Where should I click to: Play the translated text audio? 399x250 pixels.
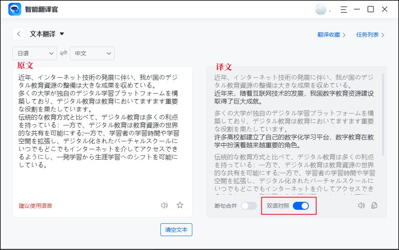(x=361, y=205)
